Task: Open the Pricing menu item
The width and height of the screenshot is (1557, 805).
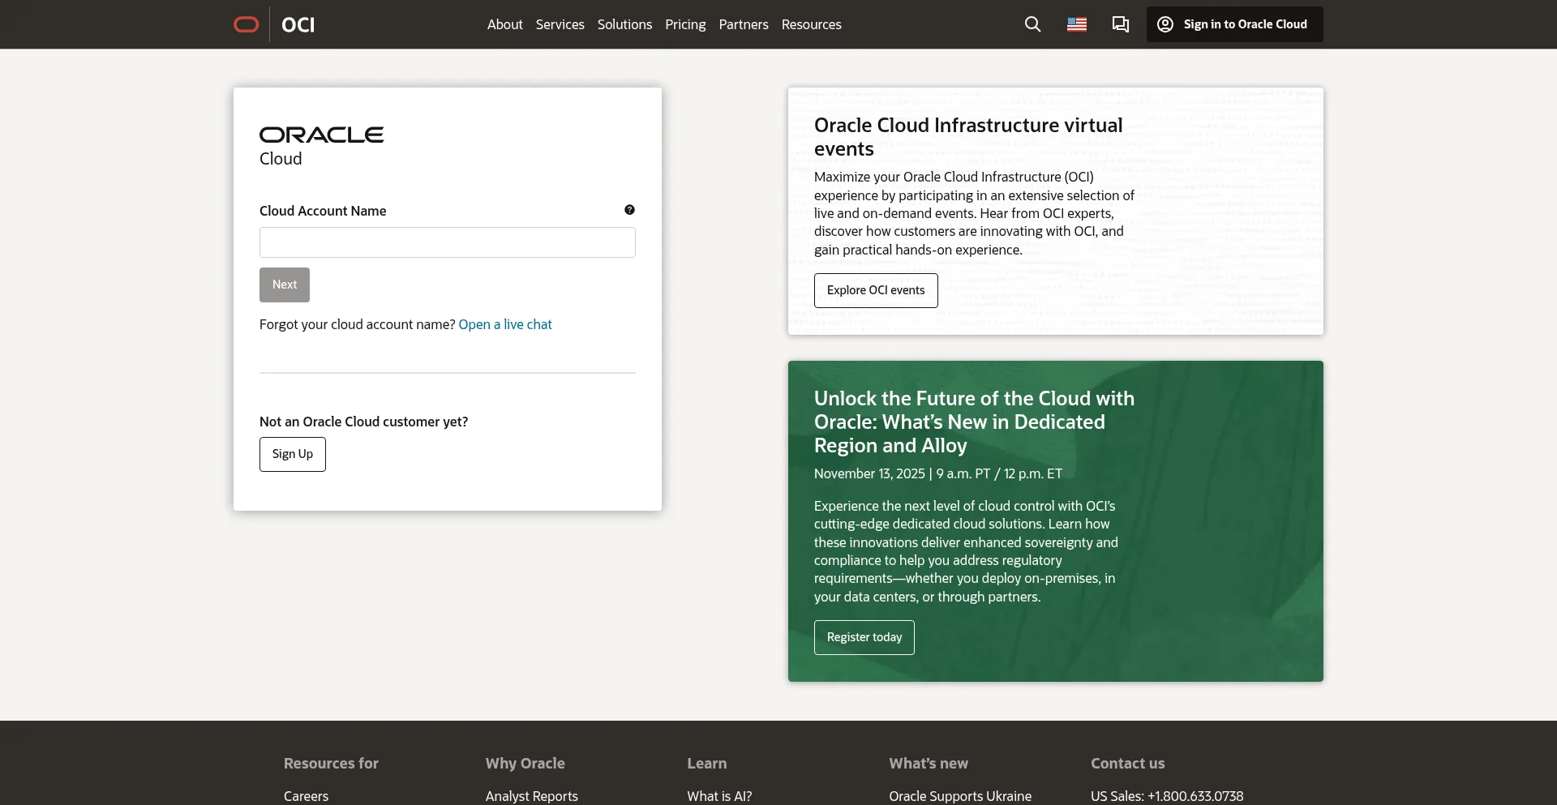Action: (685, 24)
